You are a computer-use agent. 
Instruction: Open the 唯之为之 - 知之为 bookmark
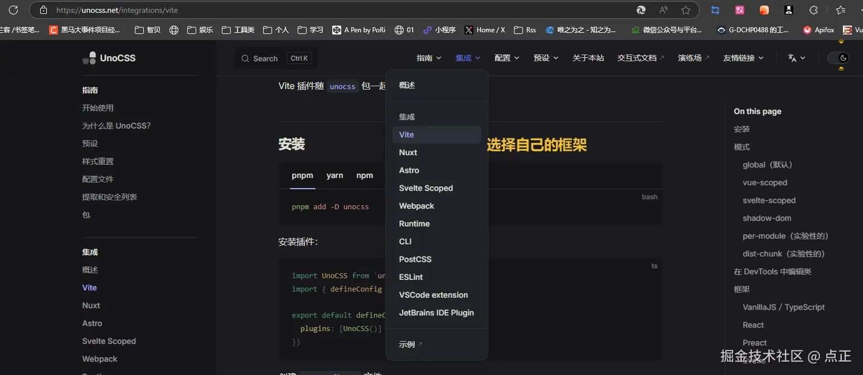click(x=580, y=30)
